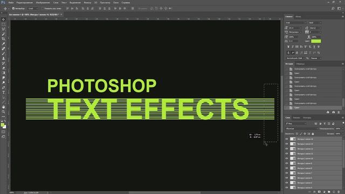
Task: Click the text color swatch in Character panel
Action: (x=316, y=41)
